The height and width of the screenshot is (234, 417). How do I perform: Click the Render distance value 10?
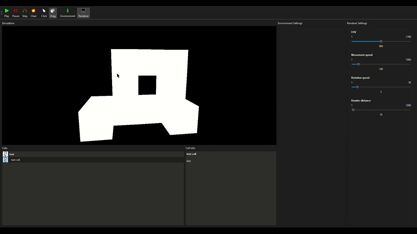point(381,114)
